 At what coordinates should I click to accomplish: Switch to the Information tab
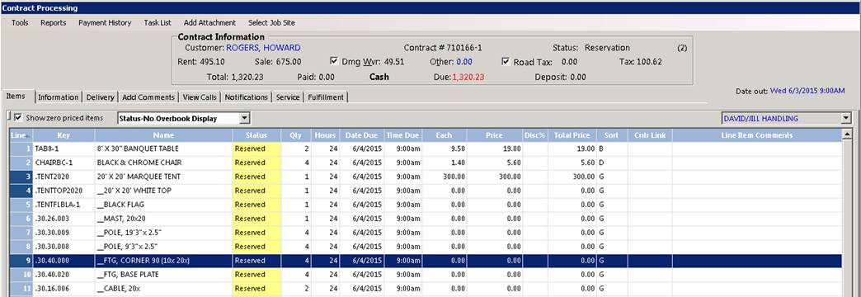tap(59, 97)
